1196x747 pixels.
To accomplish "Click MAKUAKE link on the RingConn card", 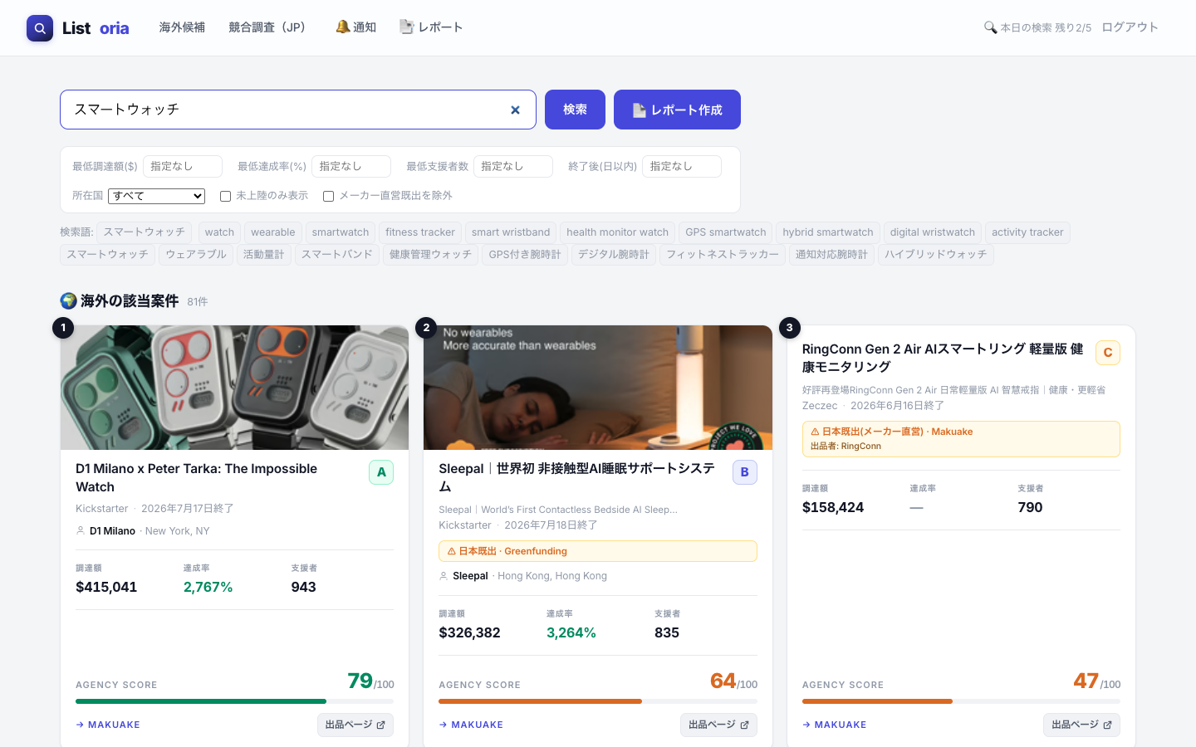I will pos(835,725).
